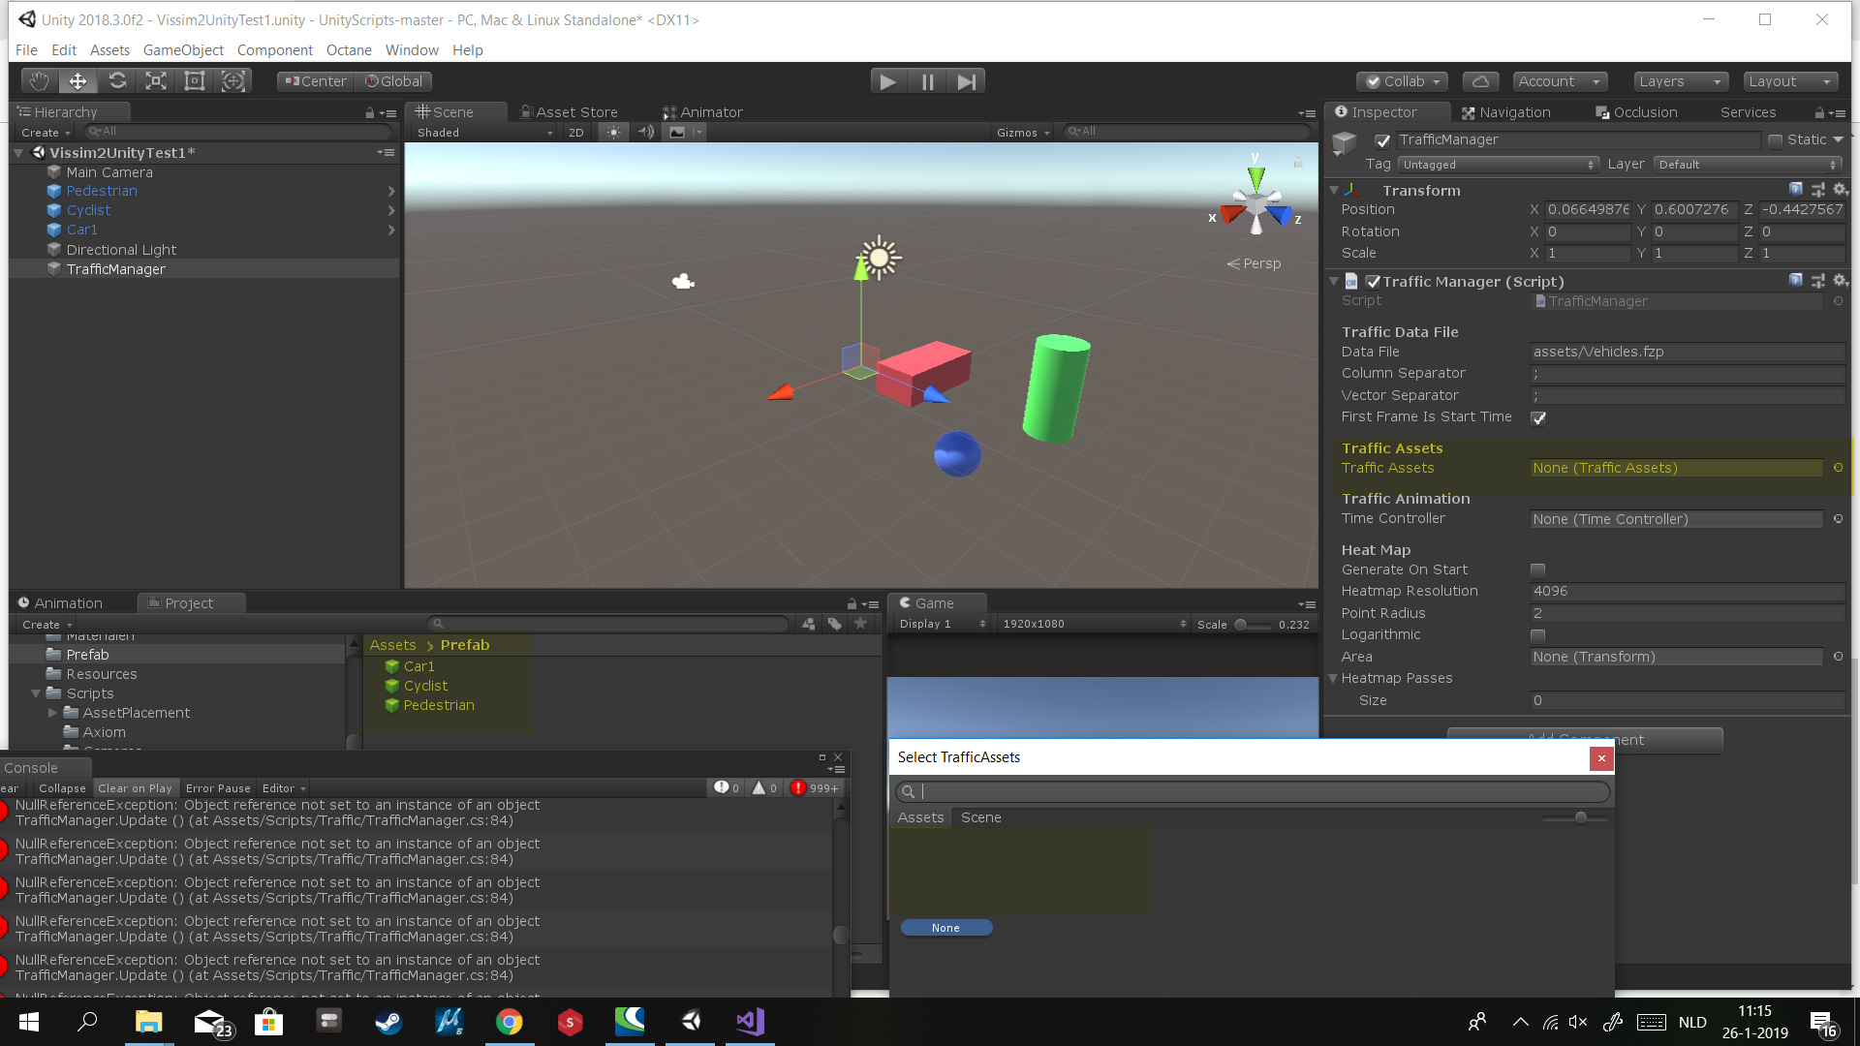Enable Generate On Start checkbox
This screenshot has height=1046, width=1860.
pos(1538,569)
